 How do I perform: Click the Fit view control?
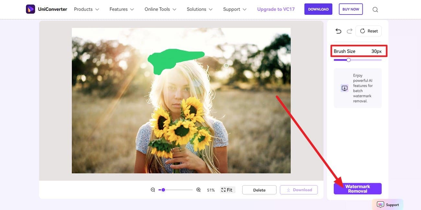point(227,190)
